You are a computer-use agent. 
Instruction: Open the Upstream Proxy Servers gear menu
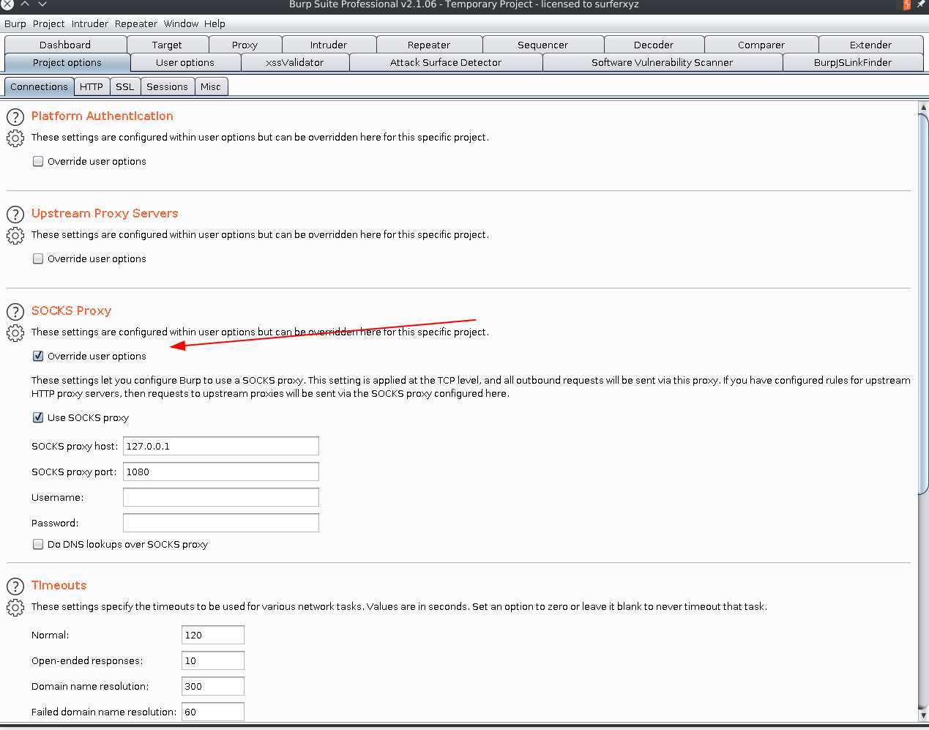pos(15,235)
